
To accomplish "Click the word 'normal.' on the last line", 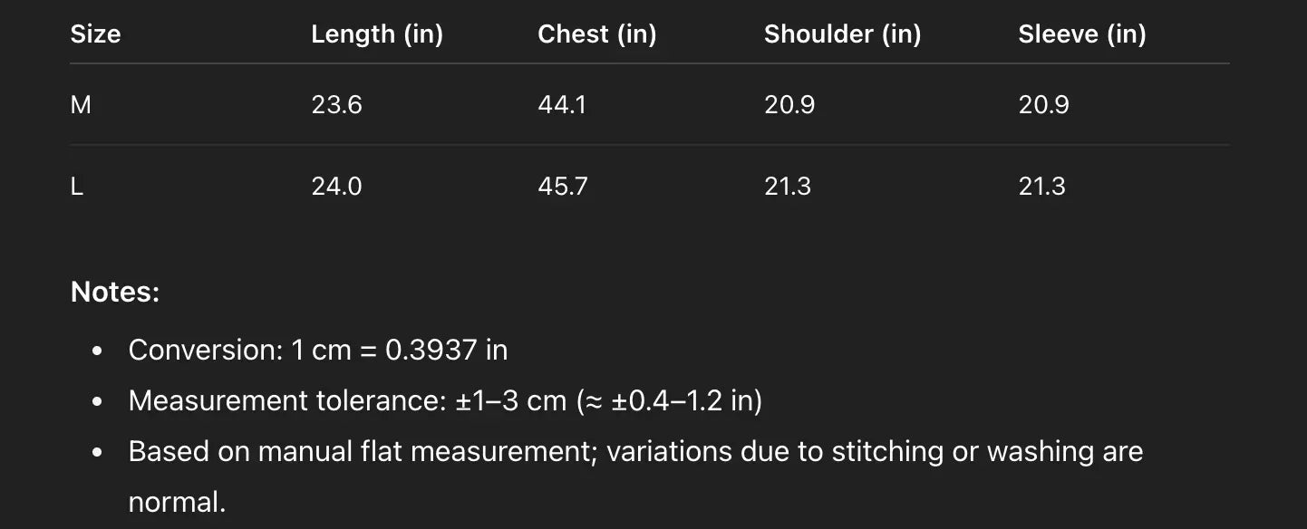I will pos(177,502).
